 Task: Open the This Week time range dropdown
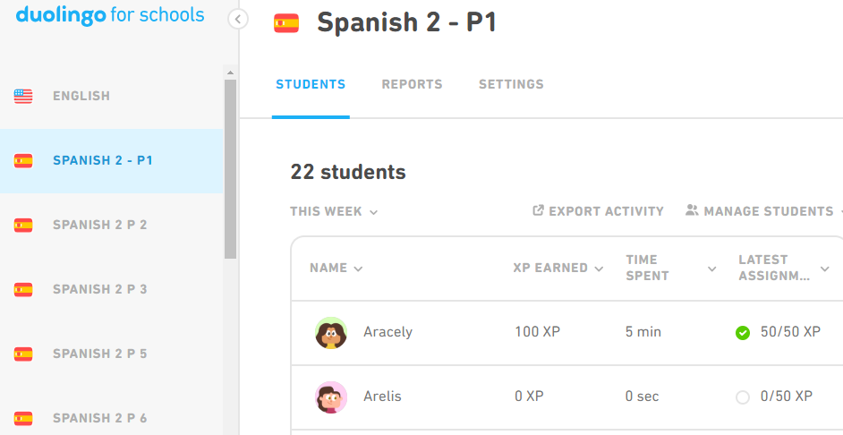pos(334,211)
